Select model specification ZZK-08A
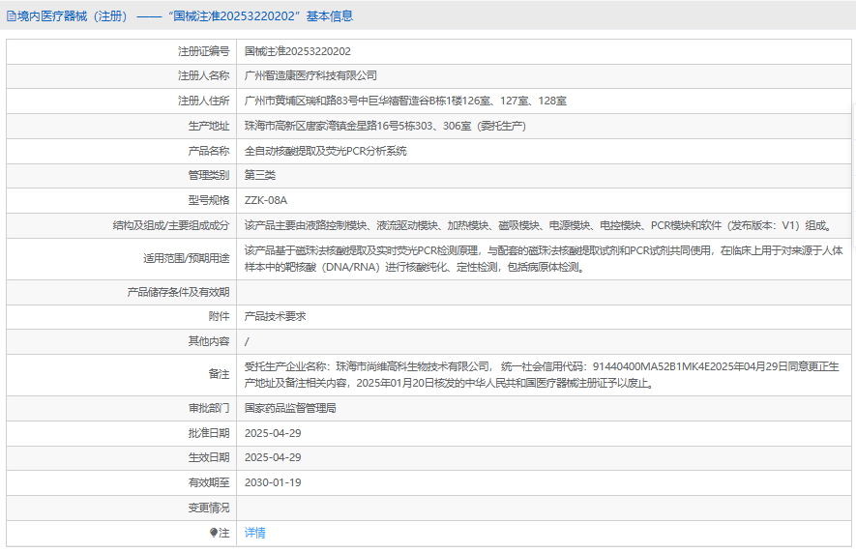This screenshot has width=856, height=552. pyautogui.click(x=266, y=200)
